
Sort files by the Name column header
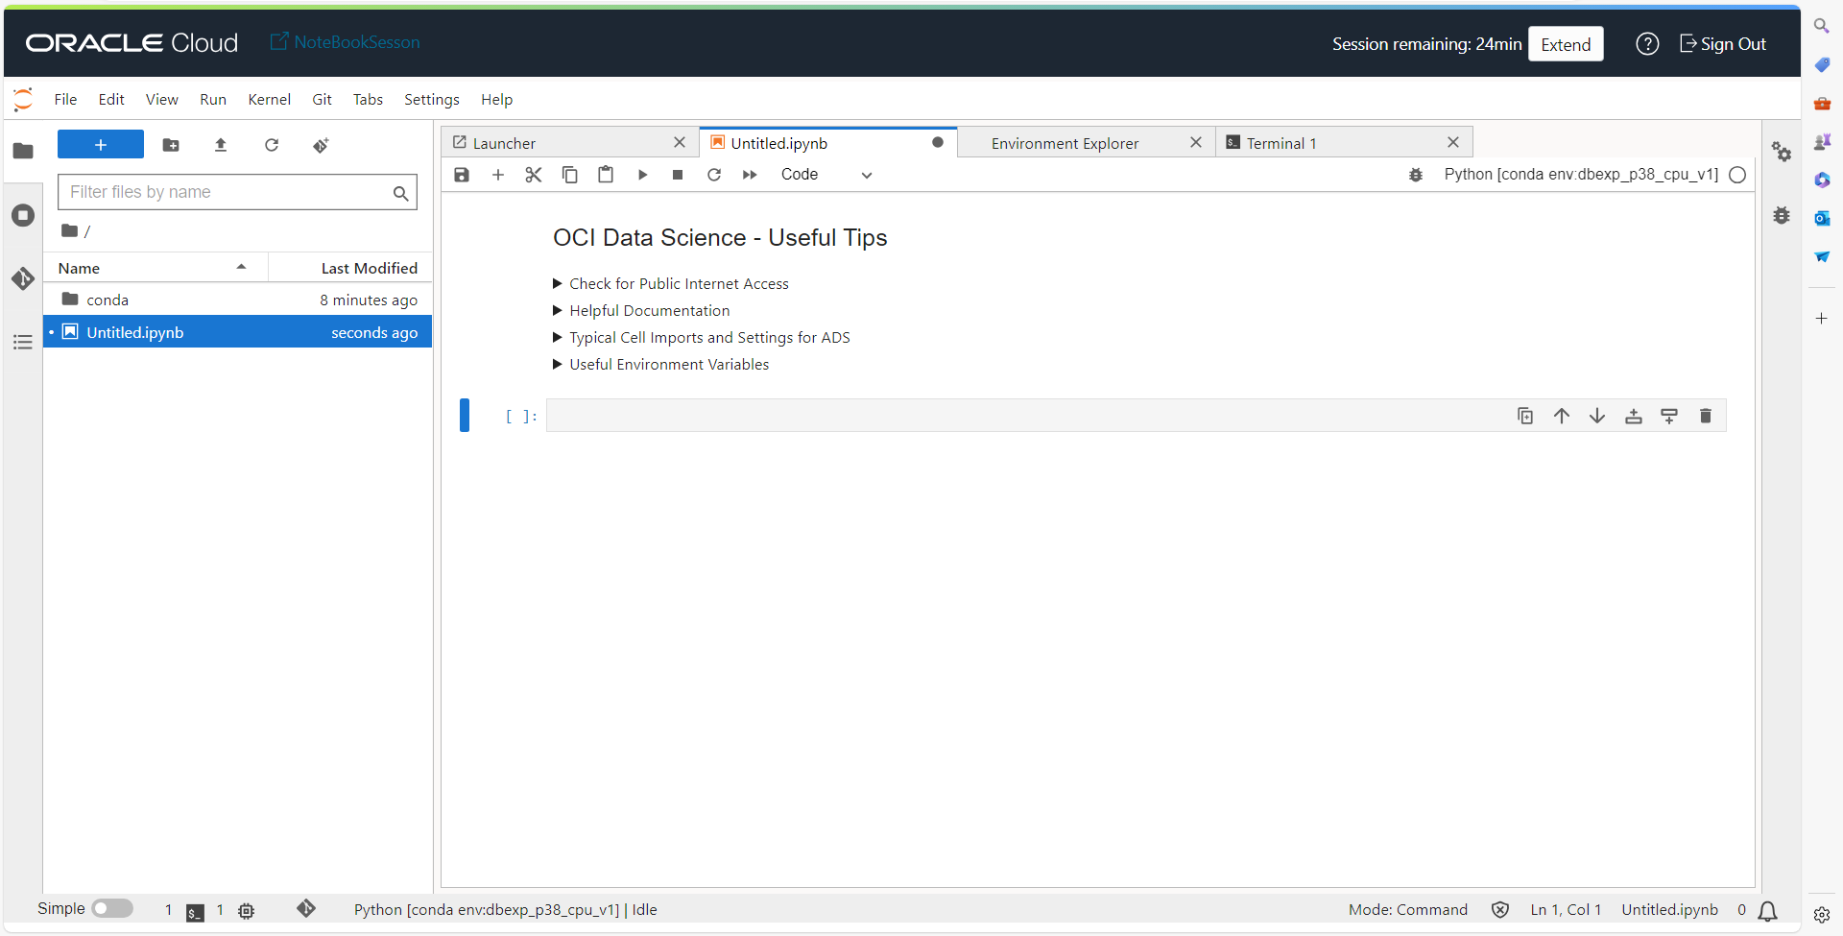[156, 268]
